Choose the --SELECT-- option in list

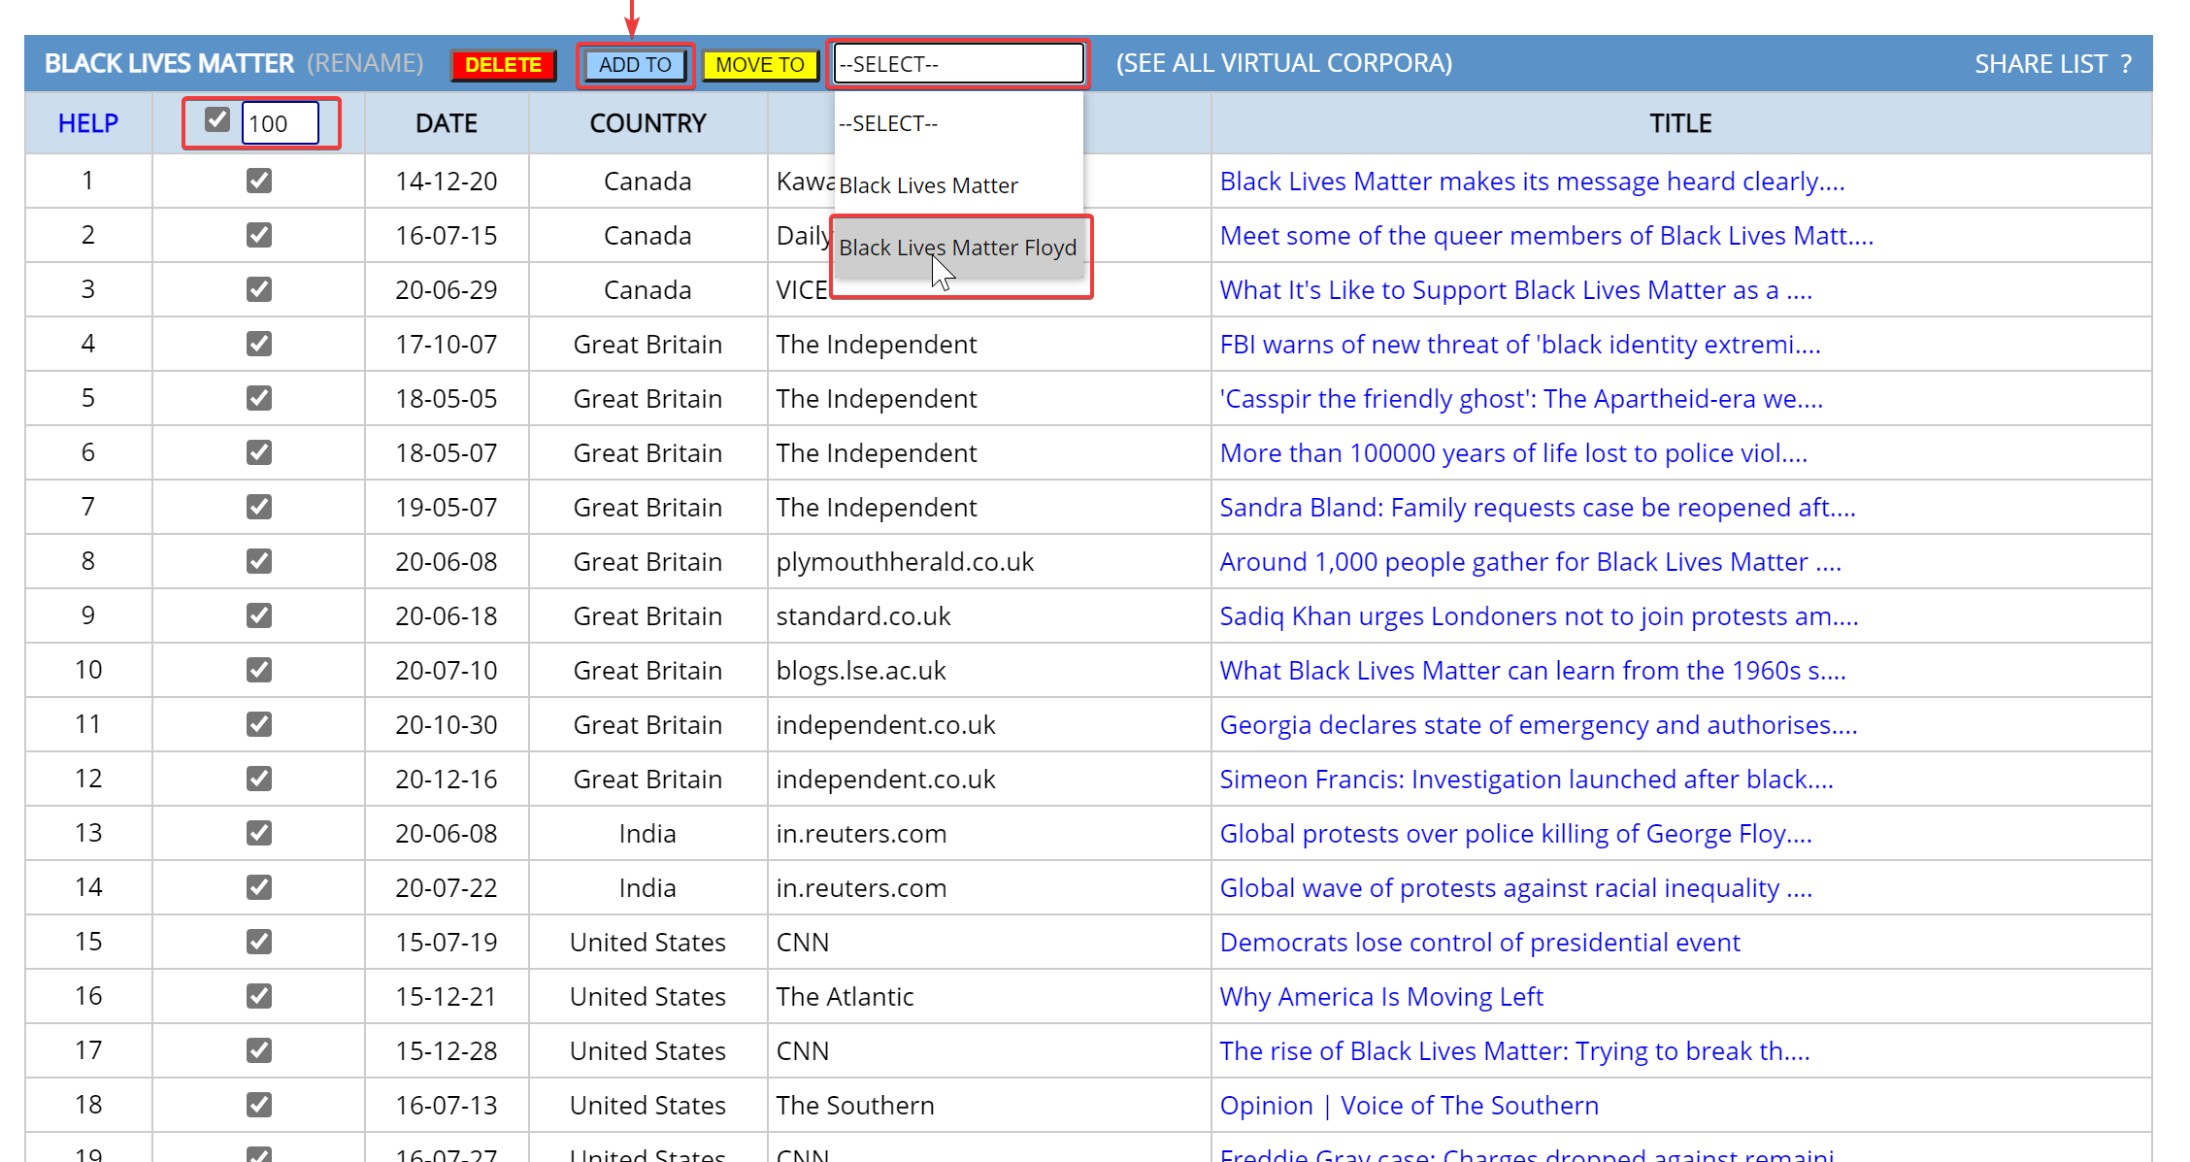tap(958, 123)
